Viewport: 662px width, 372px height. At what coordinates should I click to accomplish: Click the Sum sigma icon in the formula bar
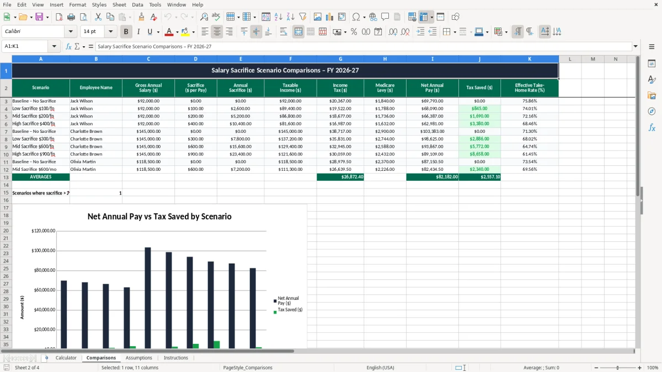pyautogui.click(x=77, y=46)
